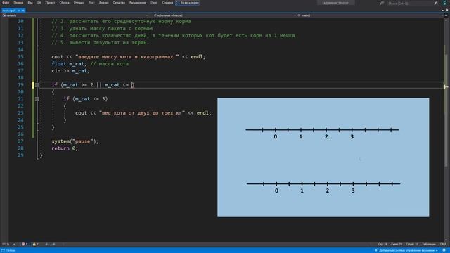Click the search magnifier icon
This screenshot has width=450, height=253.
coord(436,3)
